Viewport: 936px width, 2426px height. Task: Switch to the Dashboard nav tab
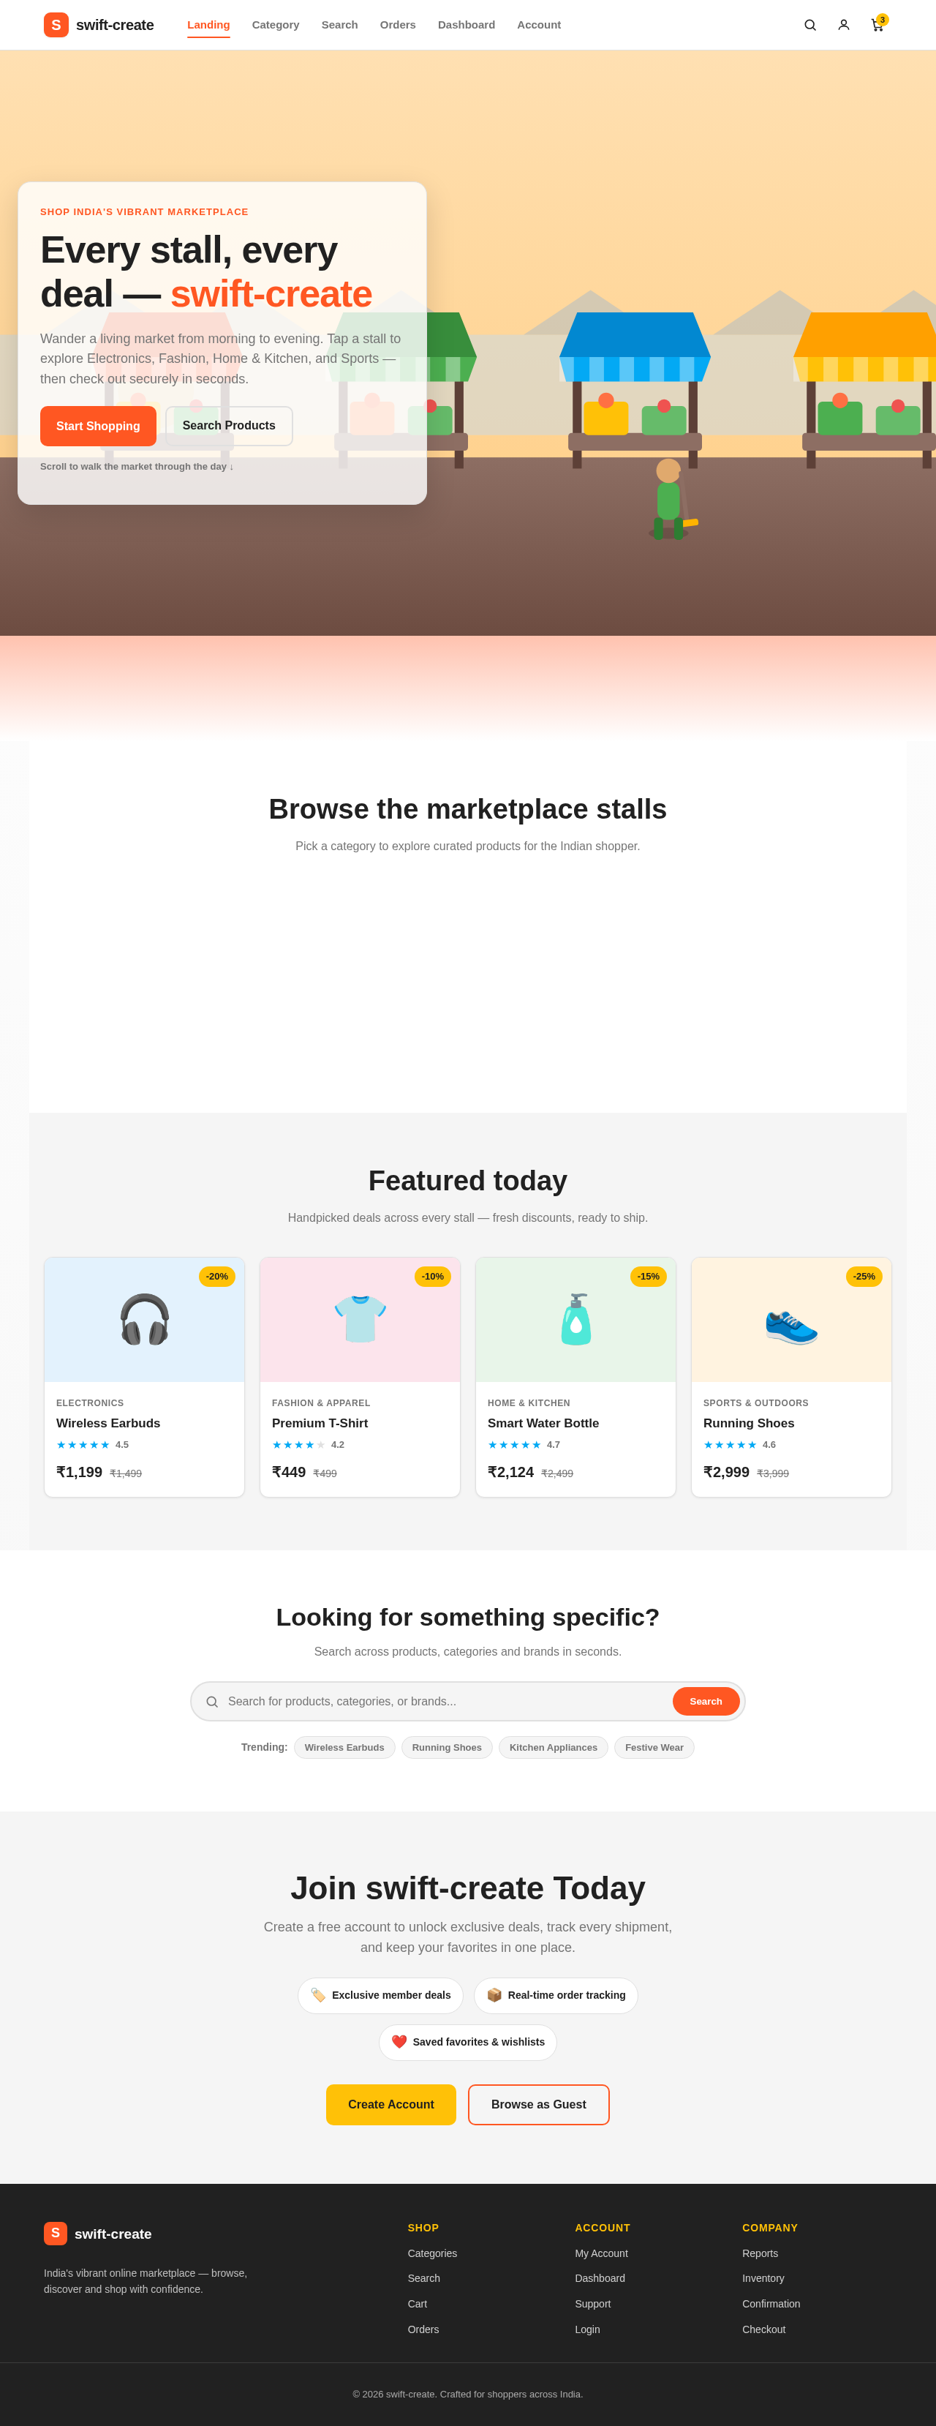(466, 26)
